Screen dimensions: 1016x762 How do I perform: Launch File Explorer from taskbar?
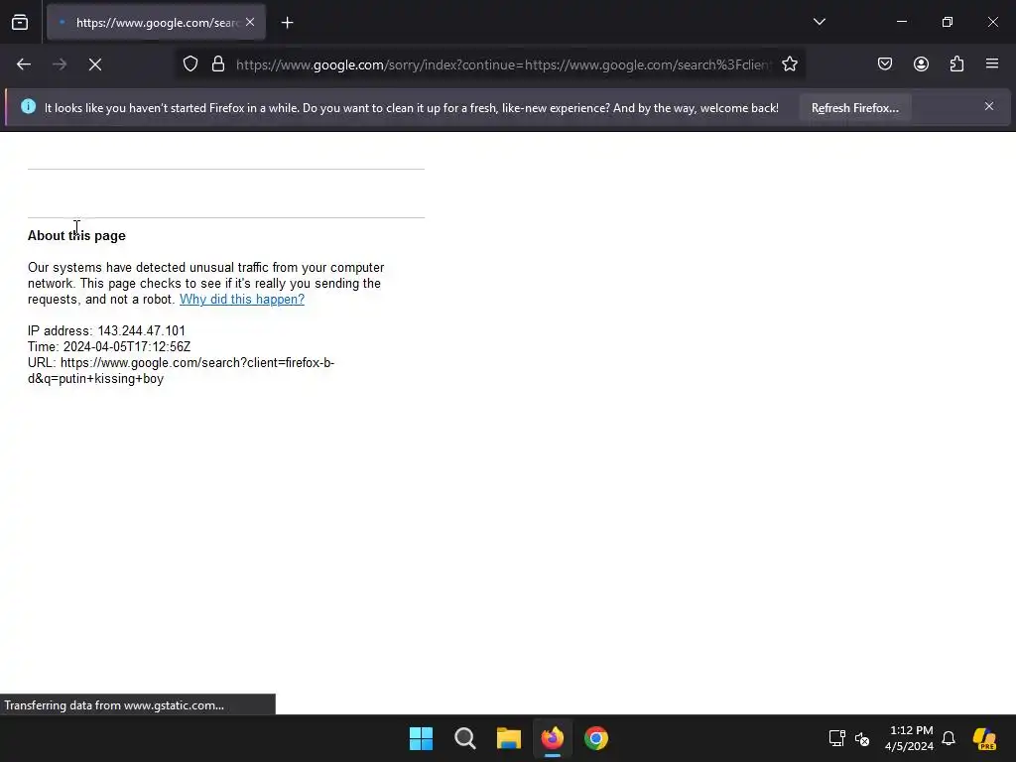509,738
